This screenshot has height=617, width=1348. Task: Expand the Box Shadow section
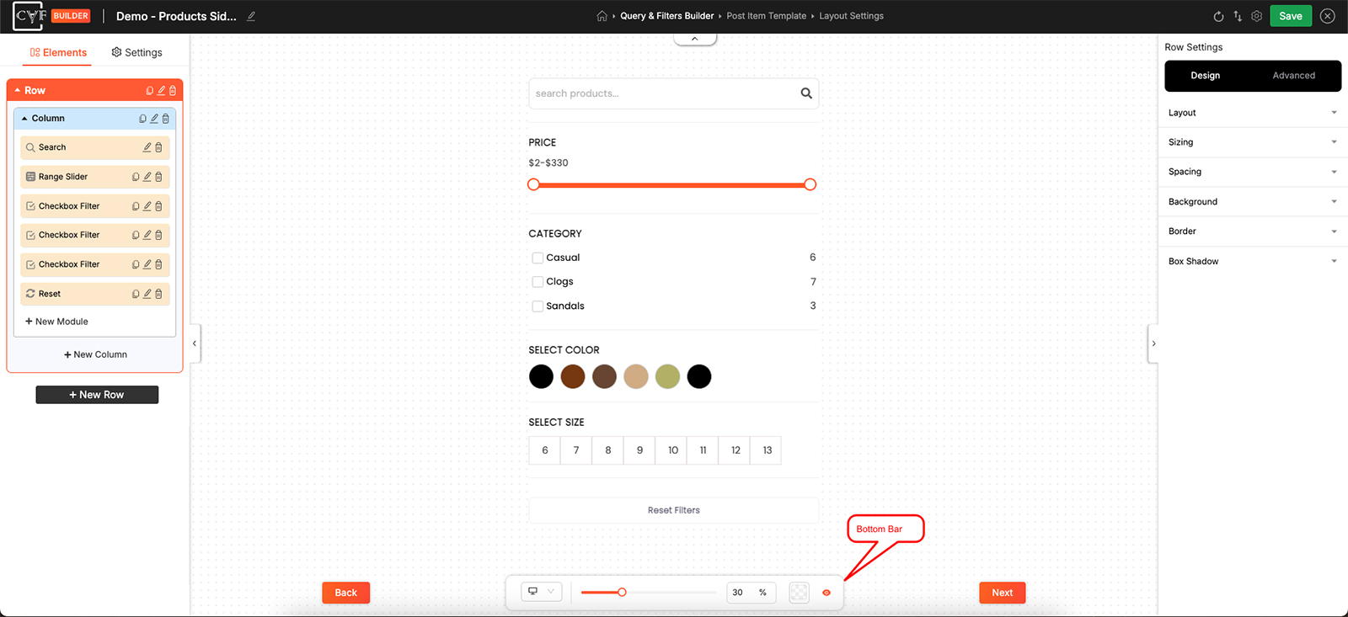pos(1253,261)
